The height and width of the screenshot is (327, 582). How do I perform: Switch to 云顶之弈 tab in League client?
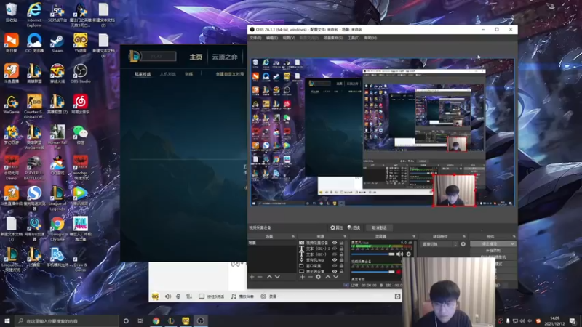[x=225, y=57]
